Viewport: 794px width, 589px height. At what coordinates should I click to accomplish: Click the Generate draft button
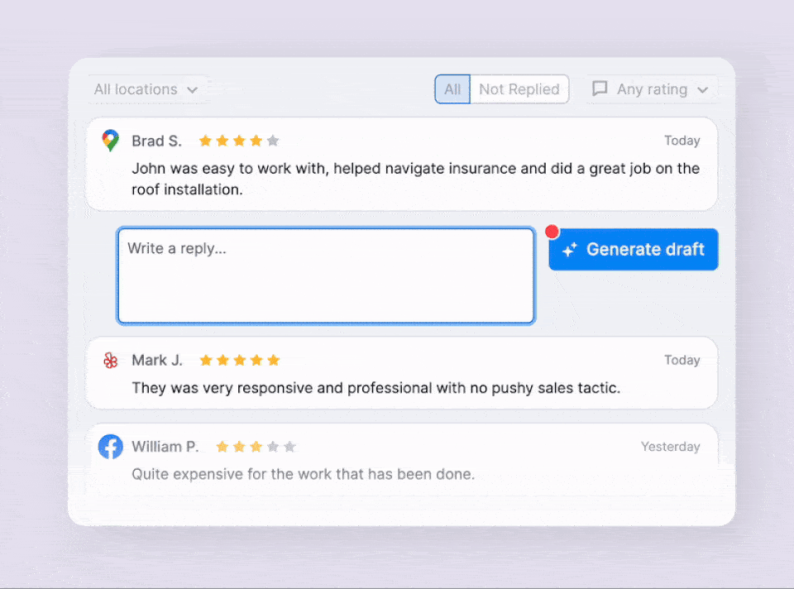coord(633,249)
